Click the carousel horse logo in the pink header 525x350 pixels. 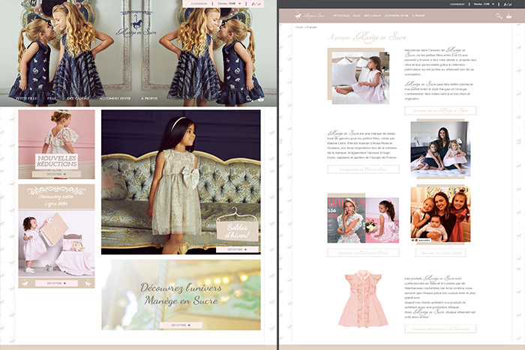click(298, 16)
